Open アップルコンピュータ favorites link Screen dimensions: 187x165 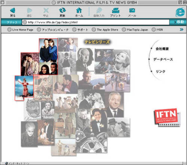53,30
